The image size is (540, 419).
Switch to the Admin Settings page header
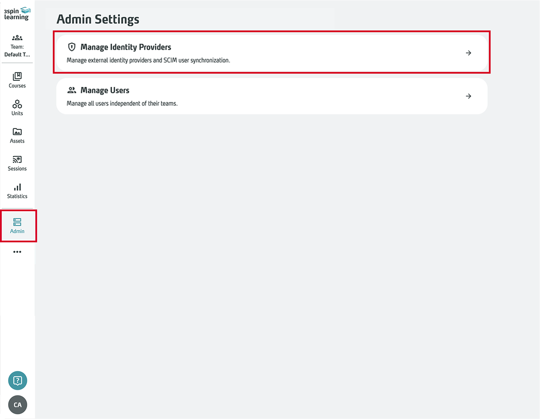click(x=97, y=19)
